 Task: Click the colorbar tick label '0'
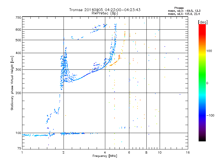(x=207, y=83)
